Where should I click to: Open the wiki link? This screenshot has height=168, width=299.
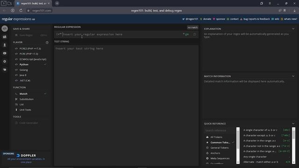click(275, 19)
